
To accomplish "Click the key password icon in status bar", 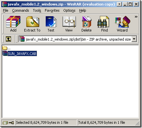I will (11, 123).
